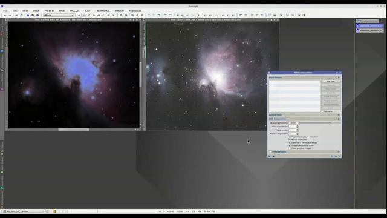Open the RESOURCES menu

[135, 11]
